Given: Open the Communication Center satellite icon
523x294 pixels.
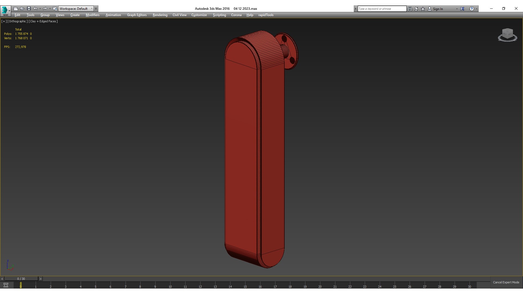Looking at the screenshot, I should point(416,9).
